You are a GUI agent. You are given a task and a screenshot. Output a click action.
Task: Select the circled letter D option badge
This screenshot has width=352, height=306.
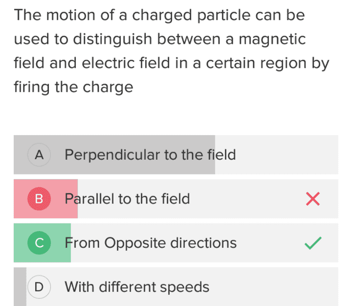pyautogui.click(x=39, y=287)
